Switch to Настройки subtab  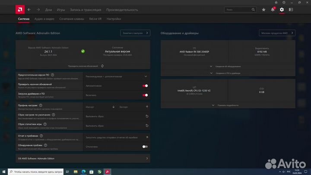coord(114,19)
